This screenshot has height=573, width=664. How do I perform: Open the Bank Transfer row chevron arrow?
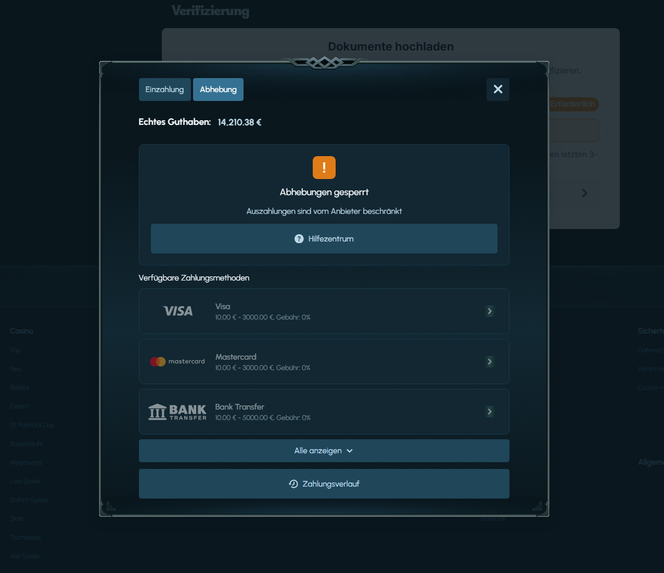click(x=490, y=412)
